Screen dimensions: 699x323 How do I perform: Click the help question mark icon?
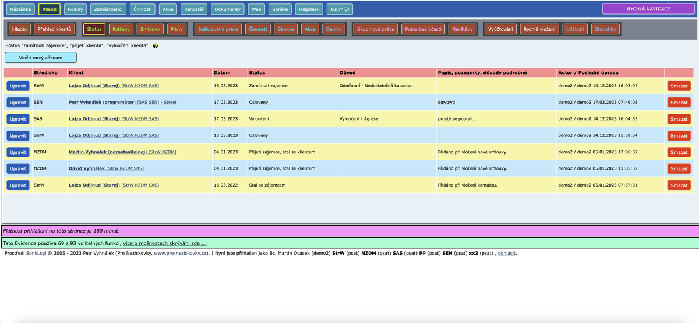tap(156, 45)
